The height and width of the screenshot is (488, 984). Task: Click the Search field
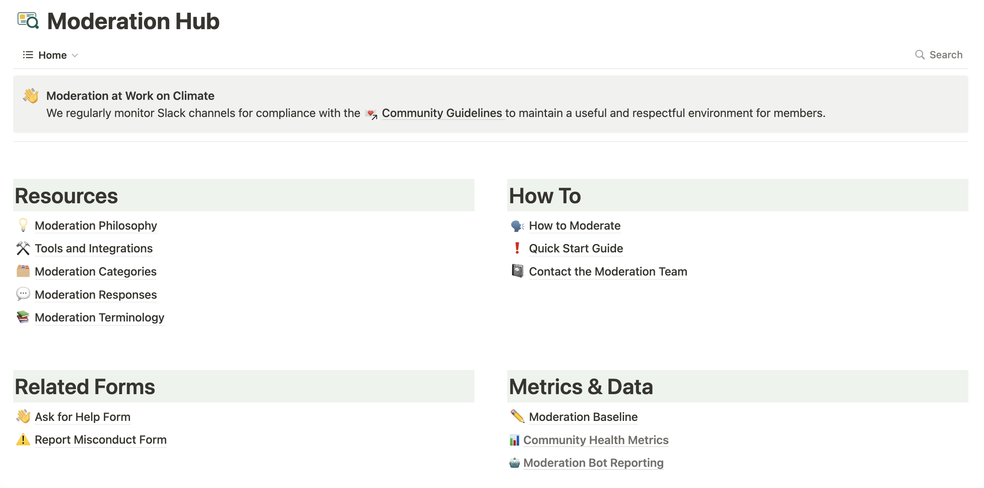click(x=946, y=55)
